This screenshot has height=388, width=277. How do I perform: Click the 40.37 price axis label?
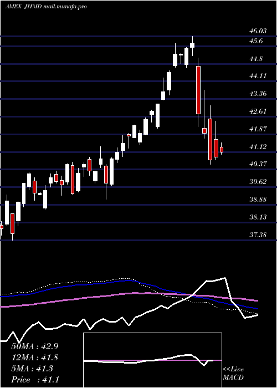tap(258, 164)
